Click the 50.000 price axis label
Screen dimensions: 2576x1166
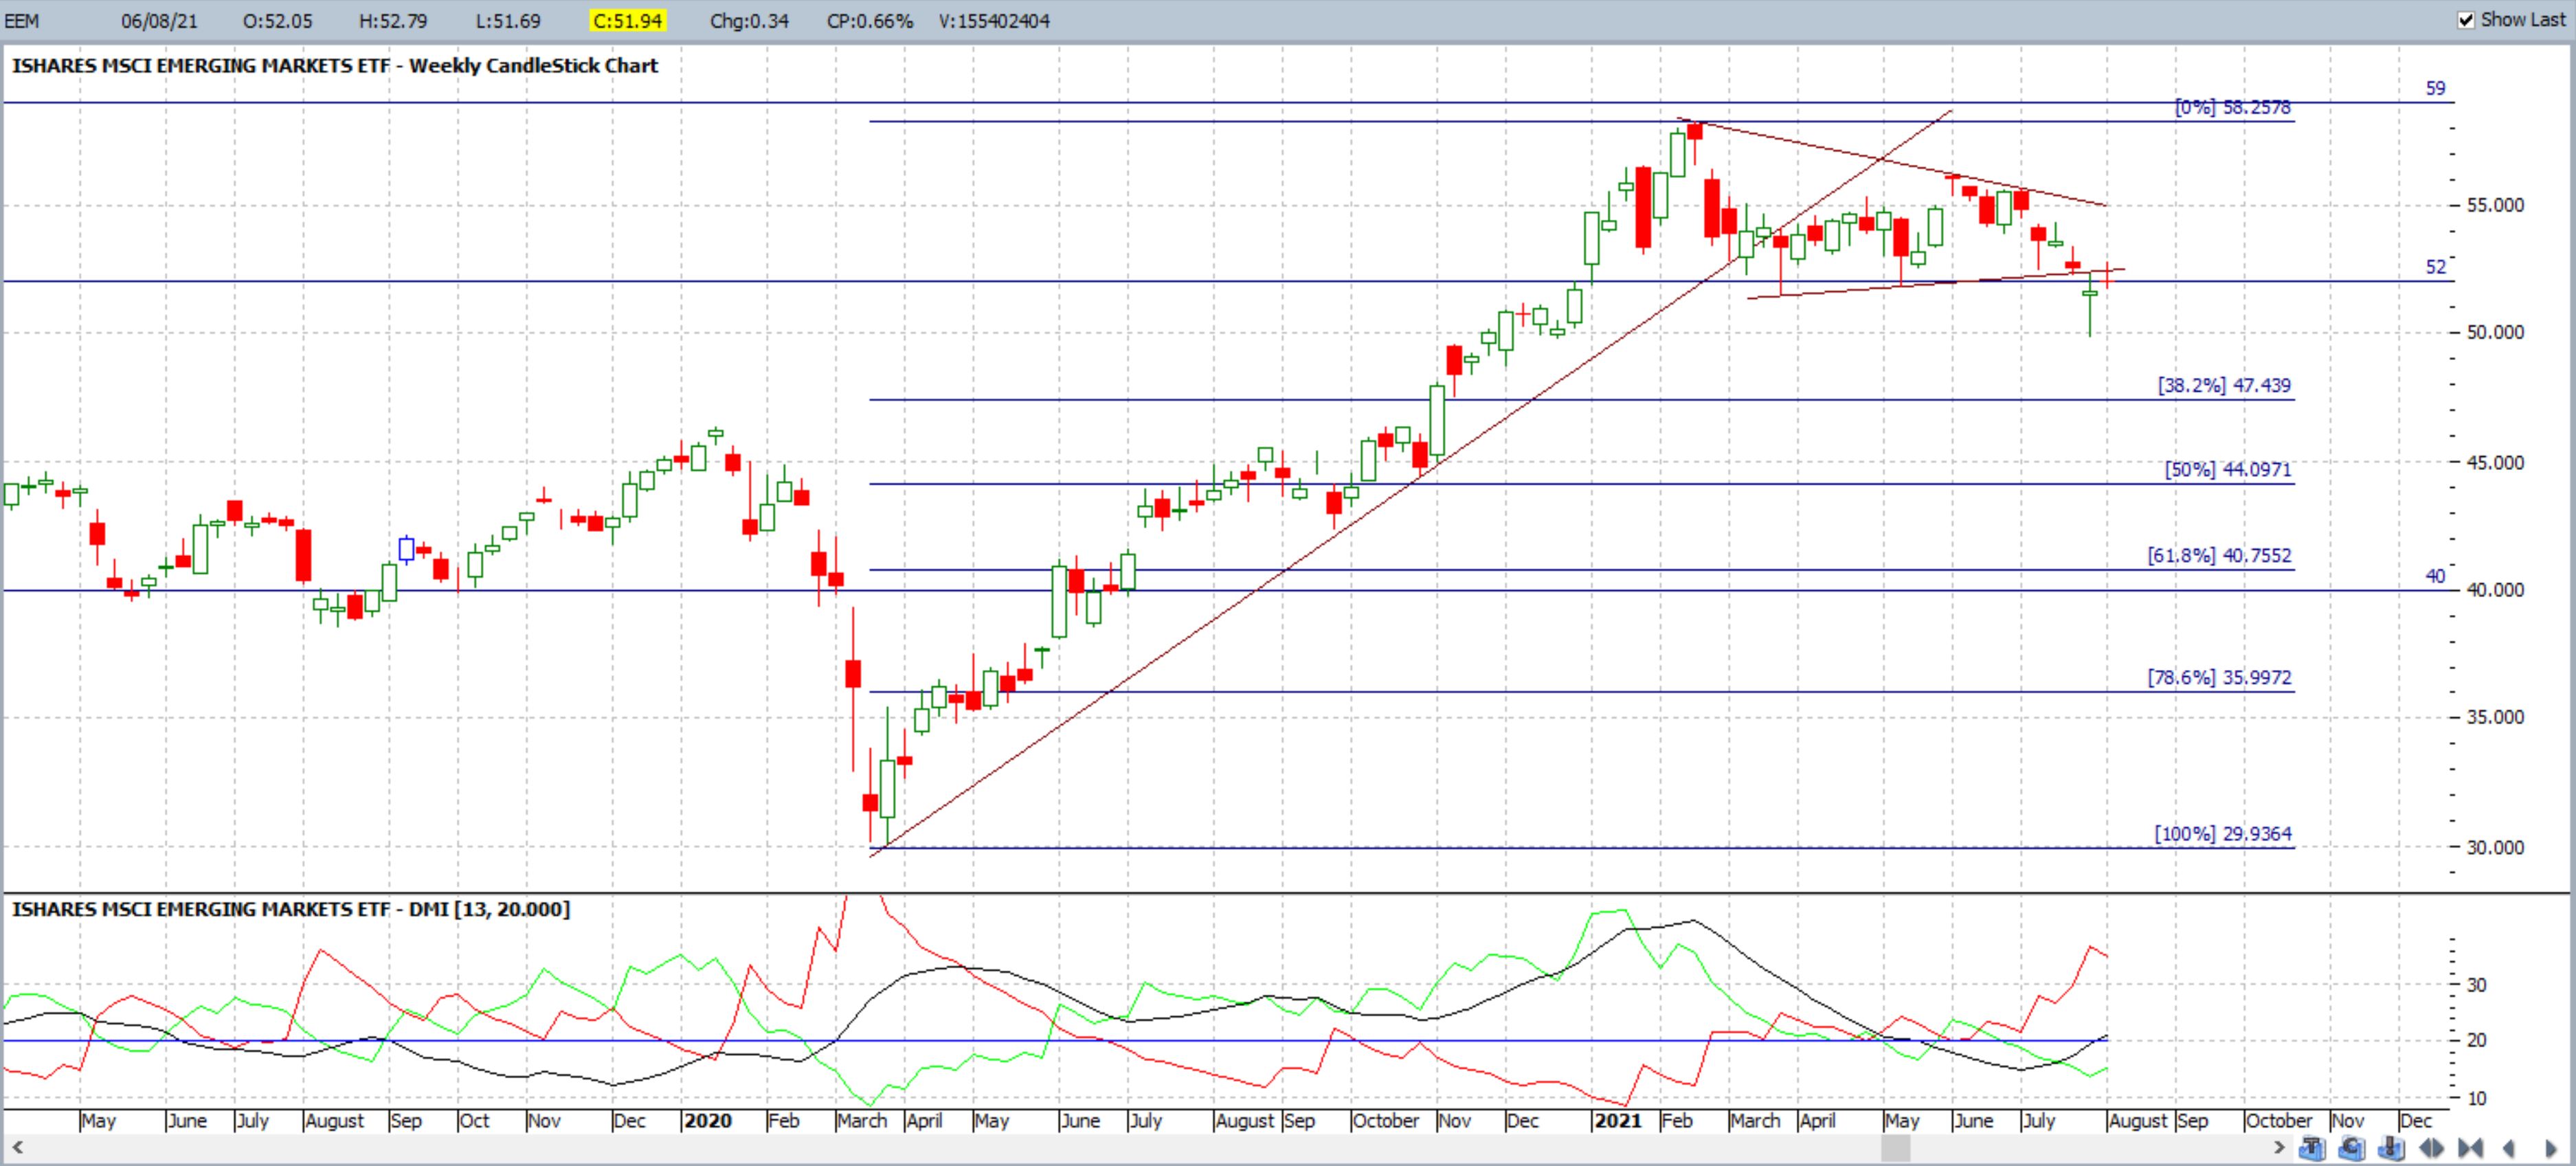tap(2495, 332)
